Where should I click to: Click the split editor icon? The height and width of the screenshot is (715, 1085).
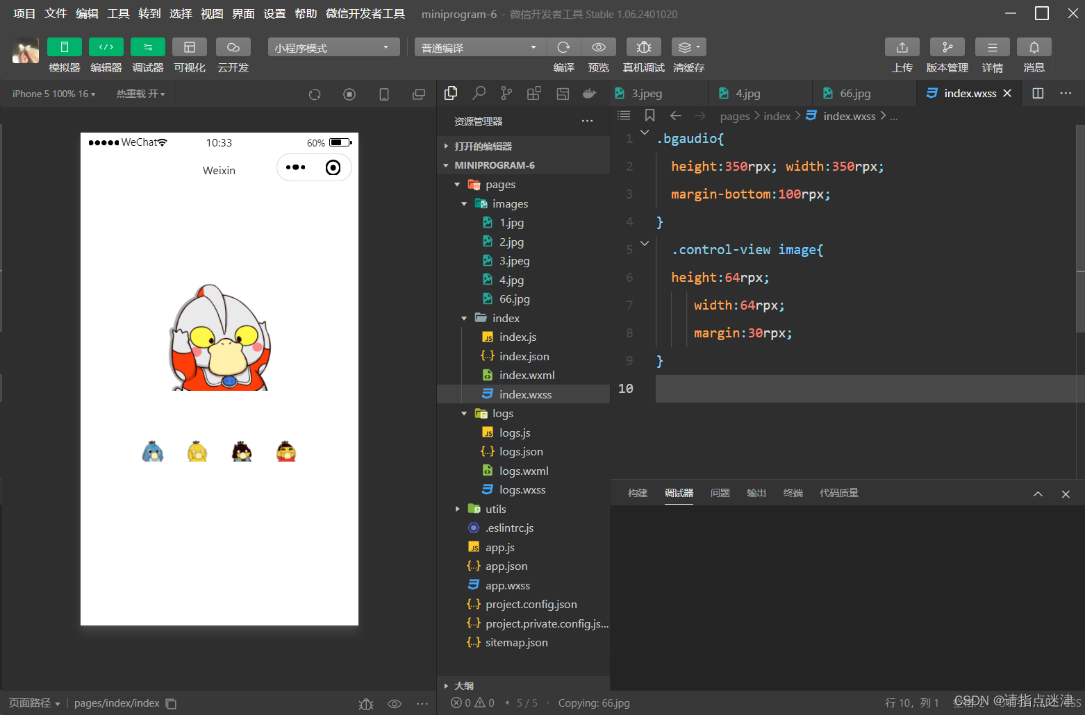point(1038,93)
